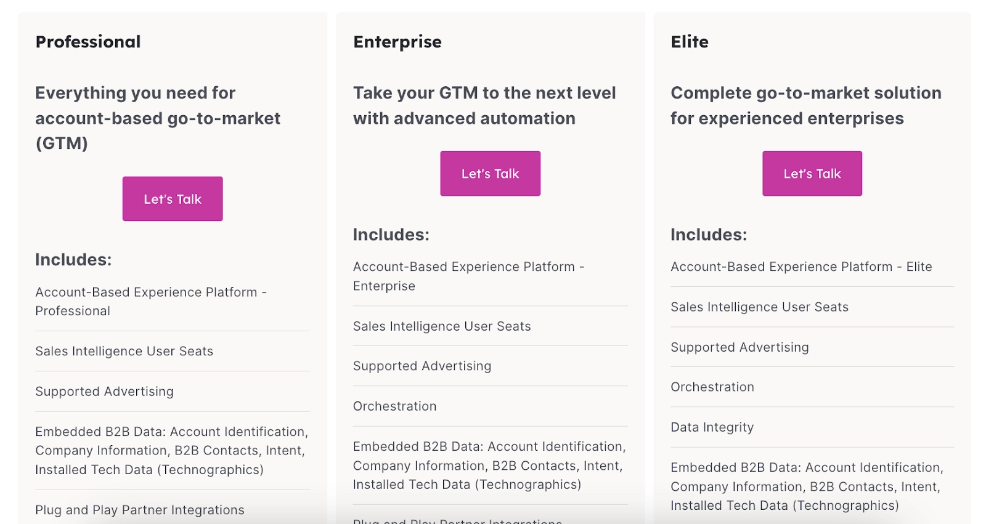Click Let's Talk under the Professional plan
This screenshot has width=986, height=524.
(x=173, y=199)
